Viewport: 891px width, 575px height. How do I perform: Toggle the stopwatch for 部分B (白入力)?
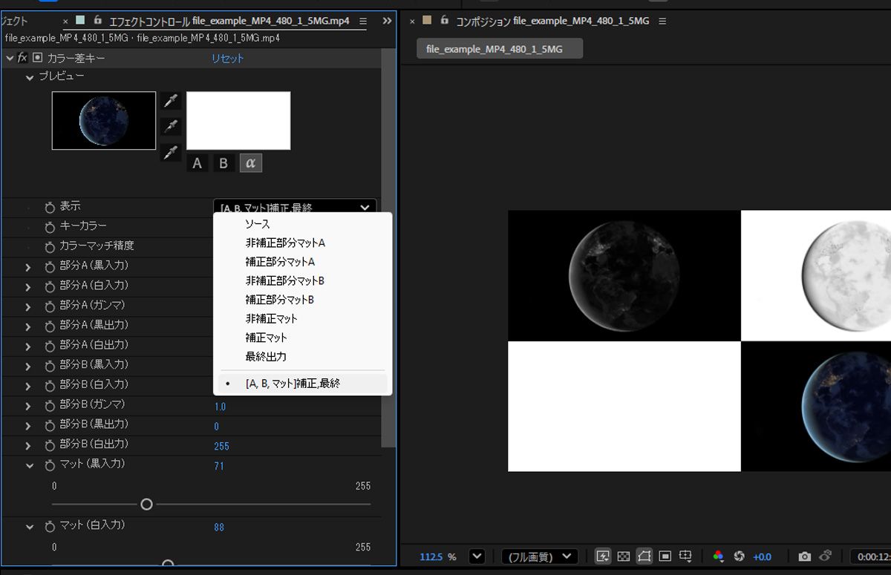point(50,385)
